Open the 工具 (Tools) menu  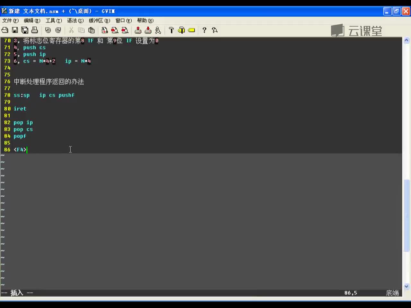click(x=54, y=21)
